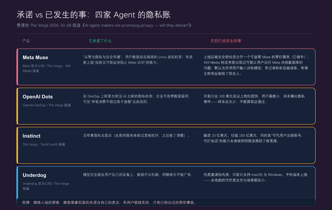Click the "产品" column header
332x210 pixels.
pyautogui.click(x=26, y=41)
